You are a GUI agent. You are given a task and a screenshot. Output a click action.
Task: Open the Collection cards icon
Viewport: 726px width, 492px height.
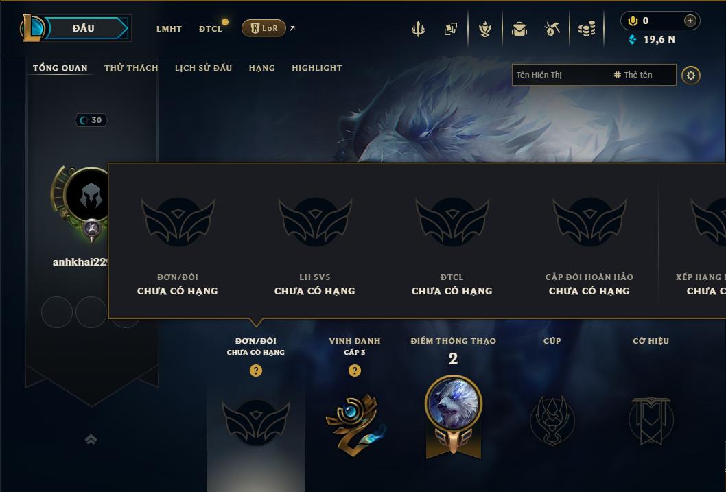(x=451, y=29)
